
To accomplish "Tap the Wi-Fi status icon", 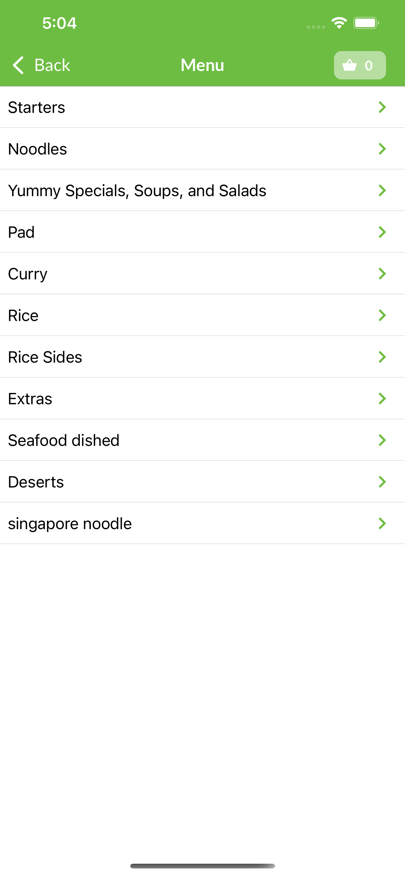I will click(339, 23).
